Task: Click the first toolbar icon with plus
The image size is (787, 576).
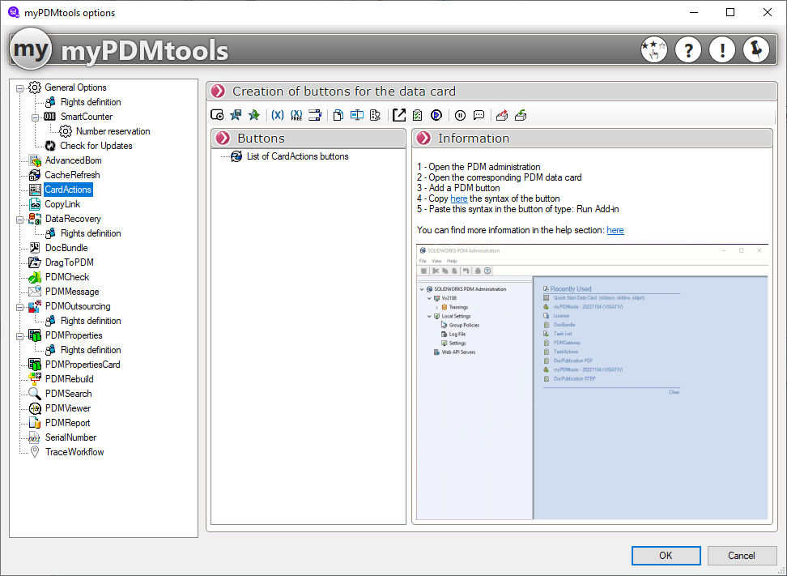Action: tap(217, 115)
